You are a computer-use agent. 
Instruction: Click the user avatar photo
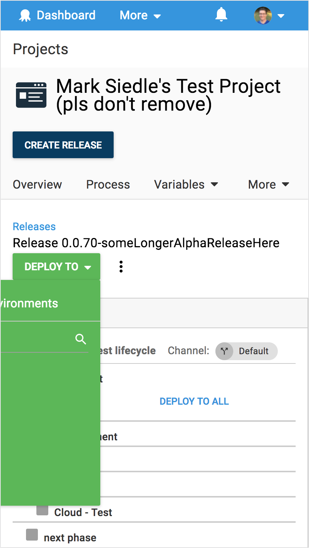[263, 15]
